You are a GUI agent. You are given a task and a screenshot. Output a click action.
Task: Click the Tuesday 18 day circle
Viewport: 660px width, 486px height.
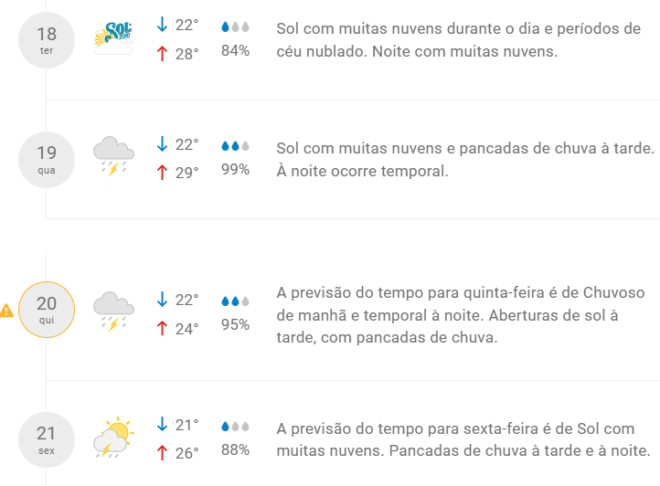[46, 40]
